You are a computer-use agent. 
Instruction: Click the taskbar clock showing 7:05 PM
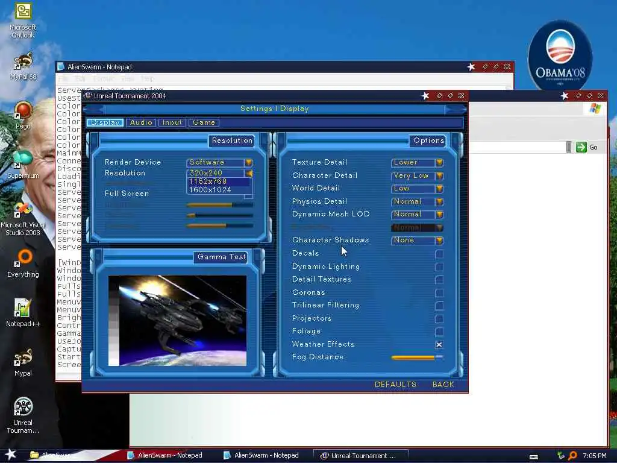tap(594, 456)
